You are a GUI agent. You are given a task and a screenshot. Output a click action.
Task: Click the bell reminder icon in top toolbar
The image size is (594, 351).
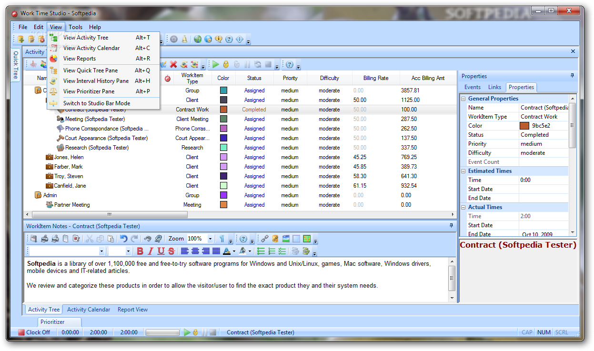[x=184, y=39]
